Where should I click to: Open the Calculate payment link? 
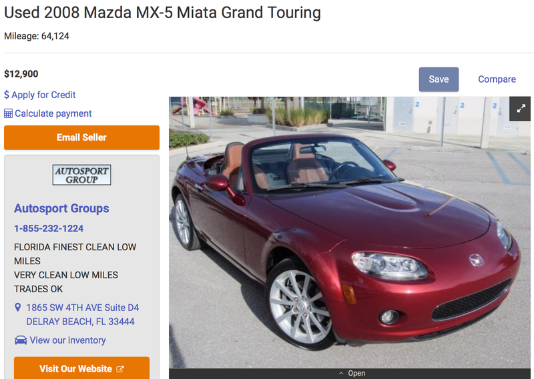(x=53, y=113)
